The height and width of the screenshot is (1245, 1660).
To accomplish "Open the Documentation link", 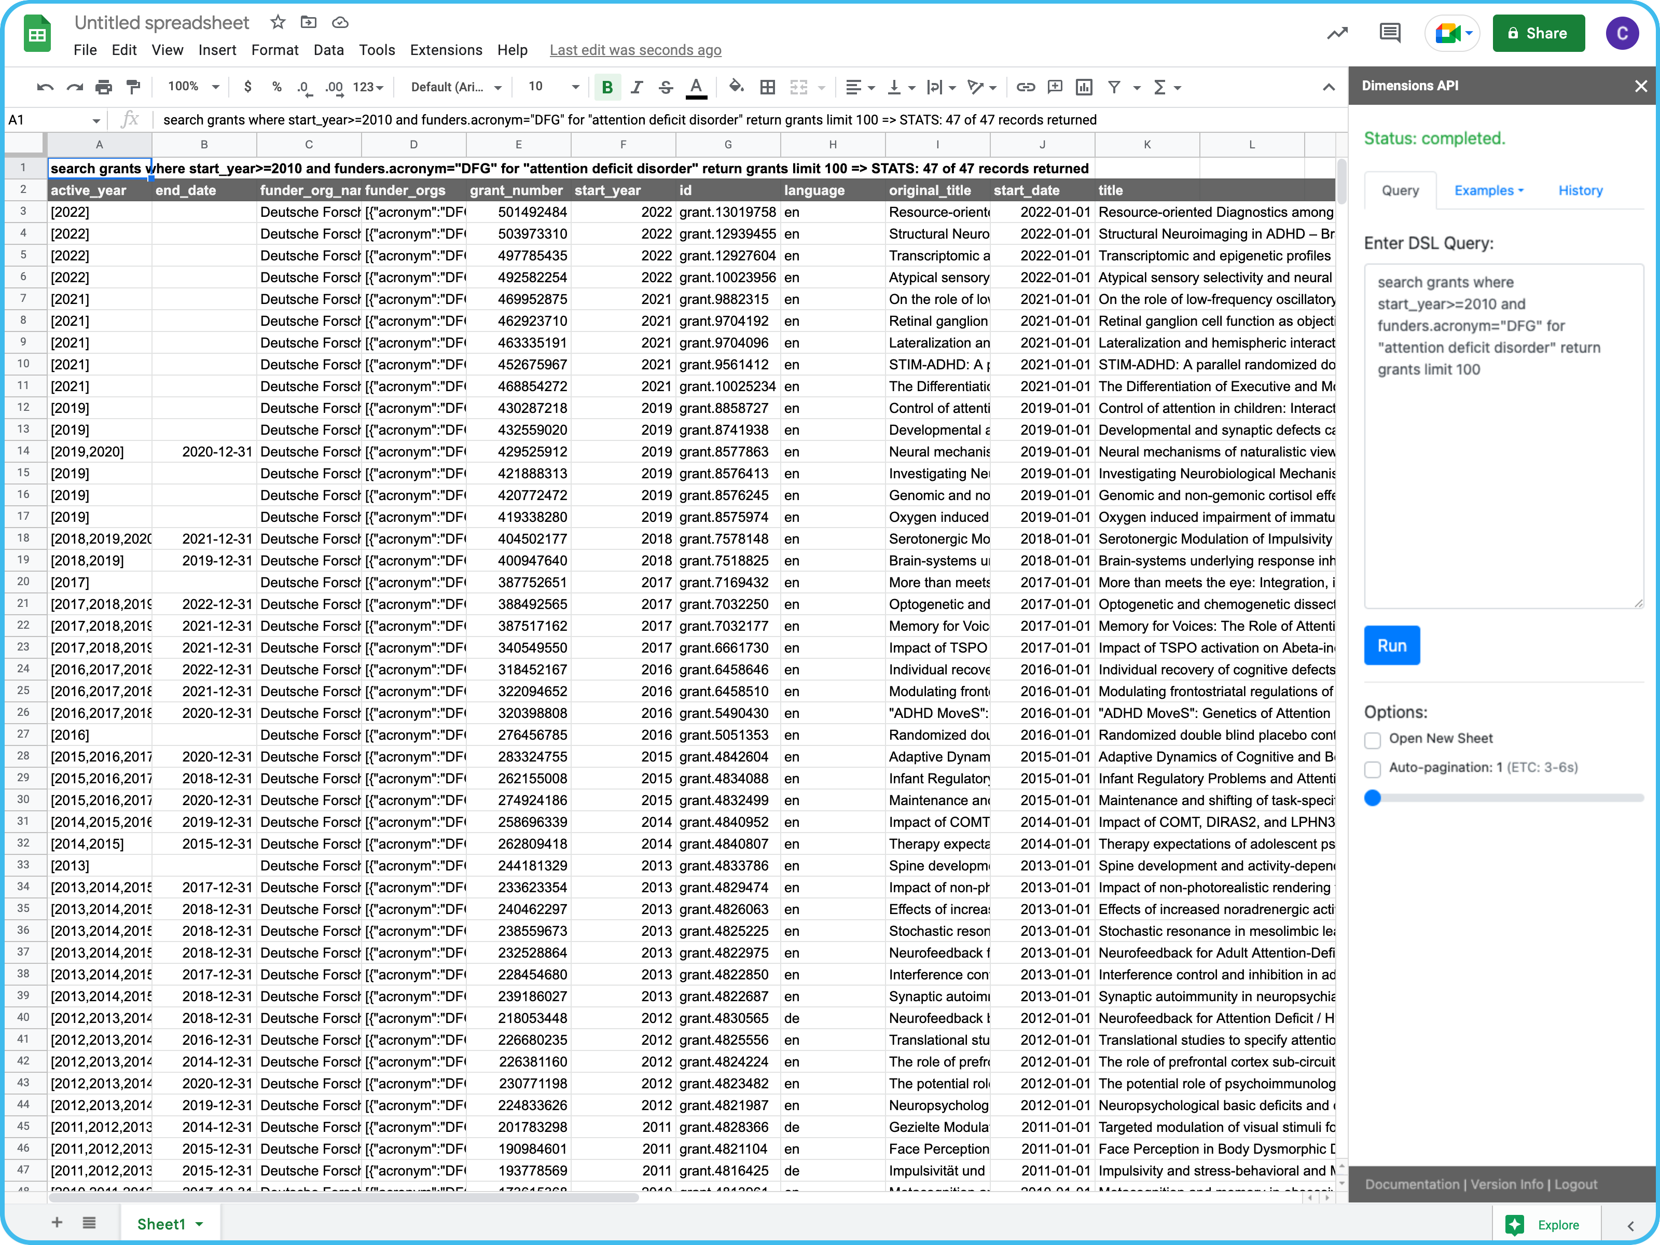I will tap(1412, 1184).
